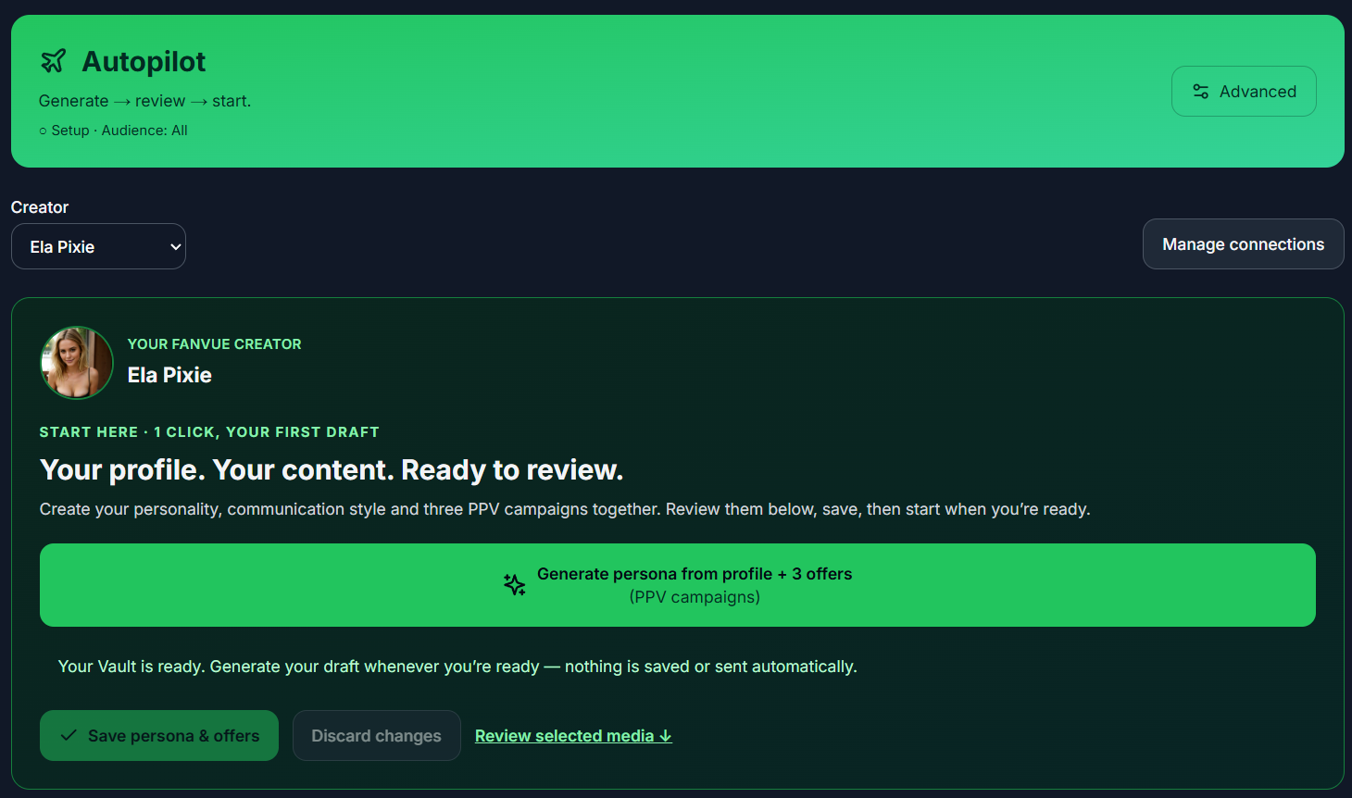This screenshot has width=1352, height=798.
Task: Click the sparkle icon on Generate button
Action: (515, 584)
